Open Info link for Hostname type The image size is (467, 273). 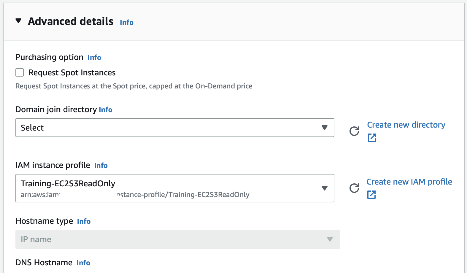pyautogui.click(x=84, y=221)
